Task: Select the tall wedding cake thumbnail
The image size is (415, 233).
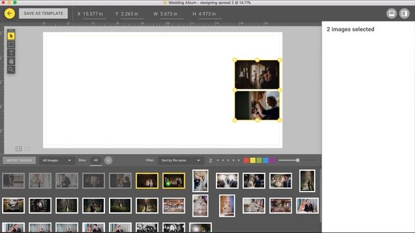Action: (227, 206)
